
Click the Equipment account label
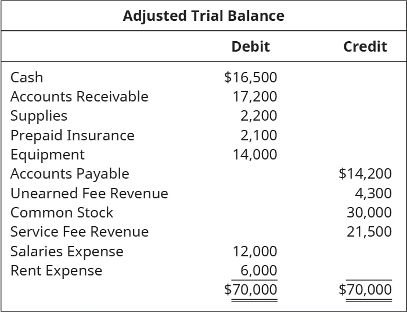tap(48, 154)
